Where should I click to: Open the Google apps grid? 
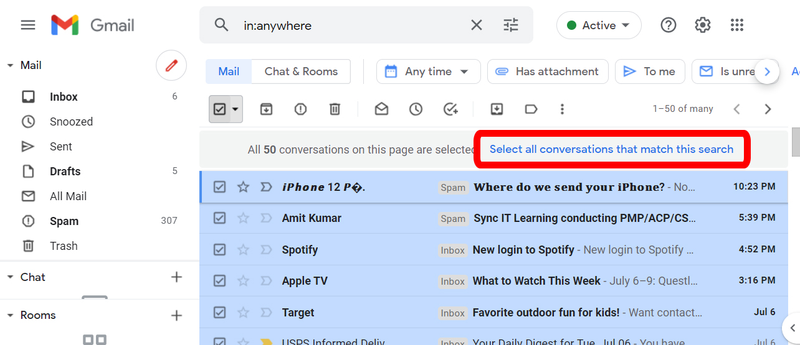(737, 25)
